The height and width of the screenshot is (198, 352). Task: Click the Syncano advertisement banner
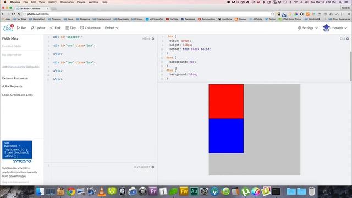pyautogui.click(x=17, y=152)
